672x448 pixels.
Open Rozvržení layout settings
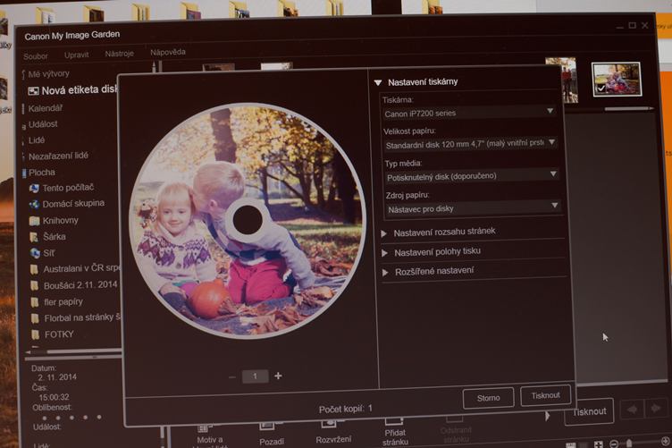pos(333,433)
